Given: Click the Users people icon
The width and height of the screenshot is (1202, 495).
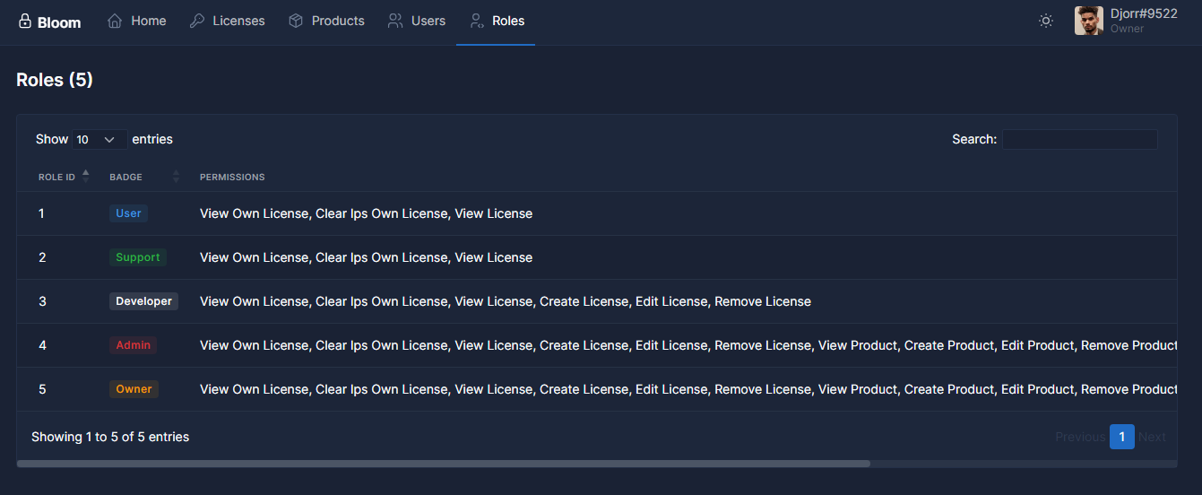Looking at the screenshot, I should (x=395, y=21).
